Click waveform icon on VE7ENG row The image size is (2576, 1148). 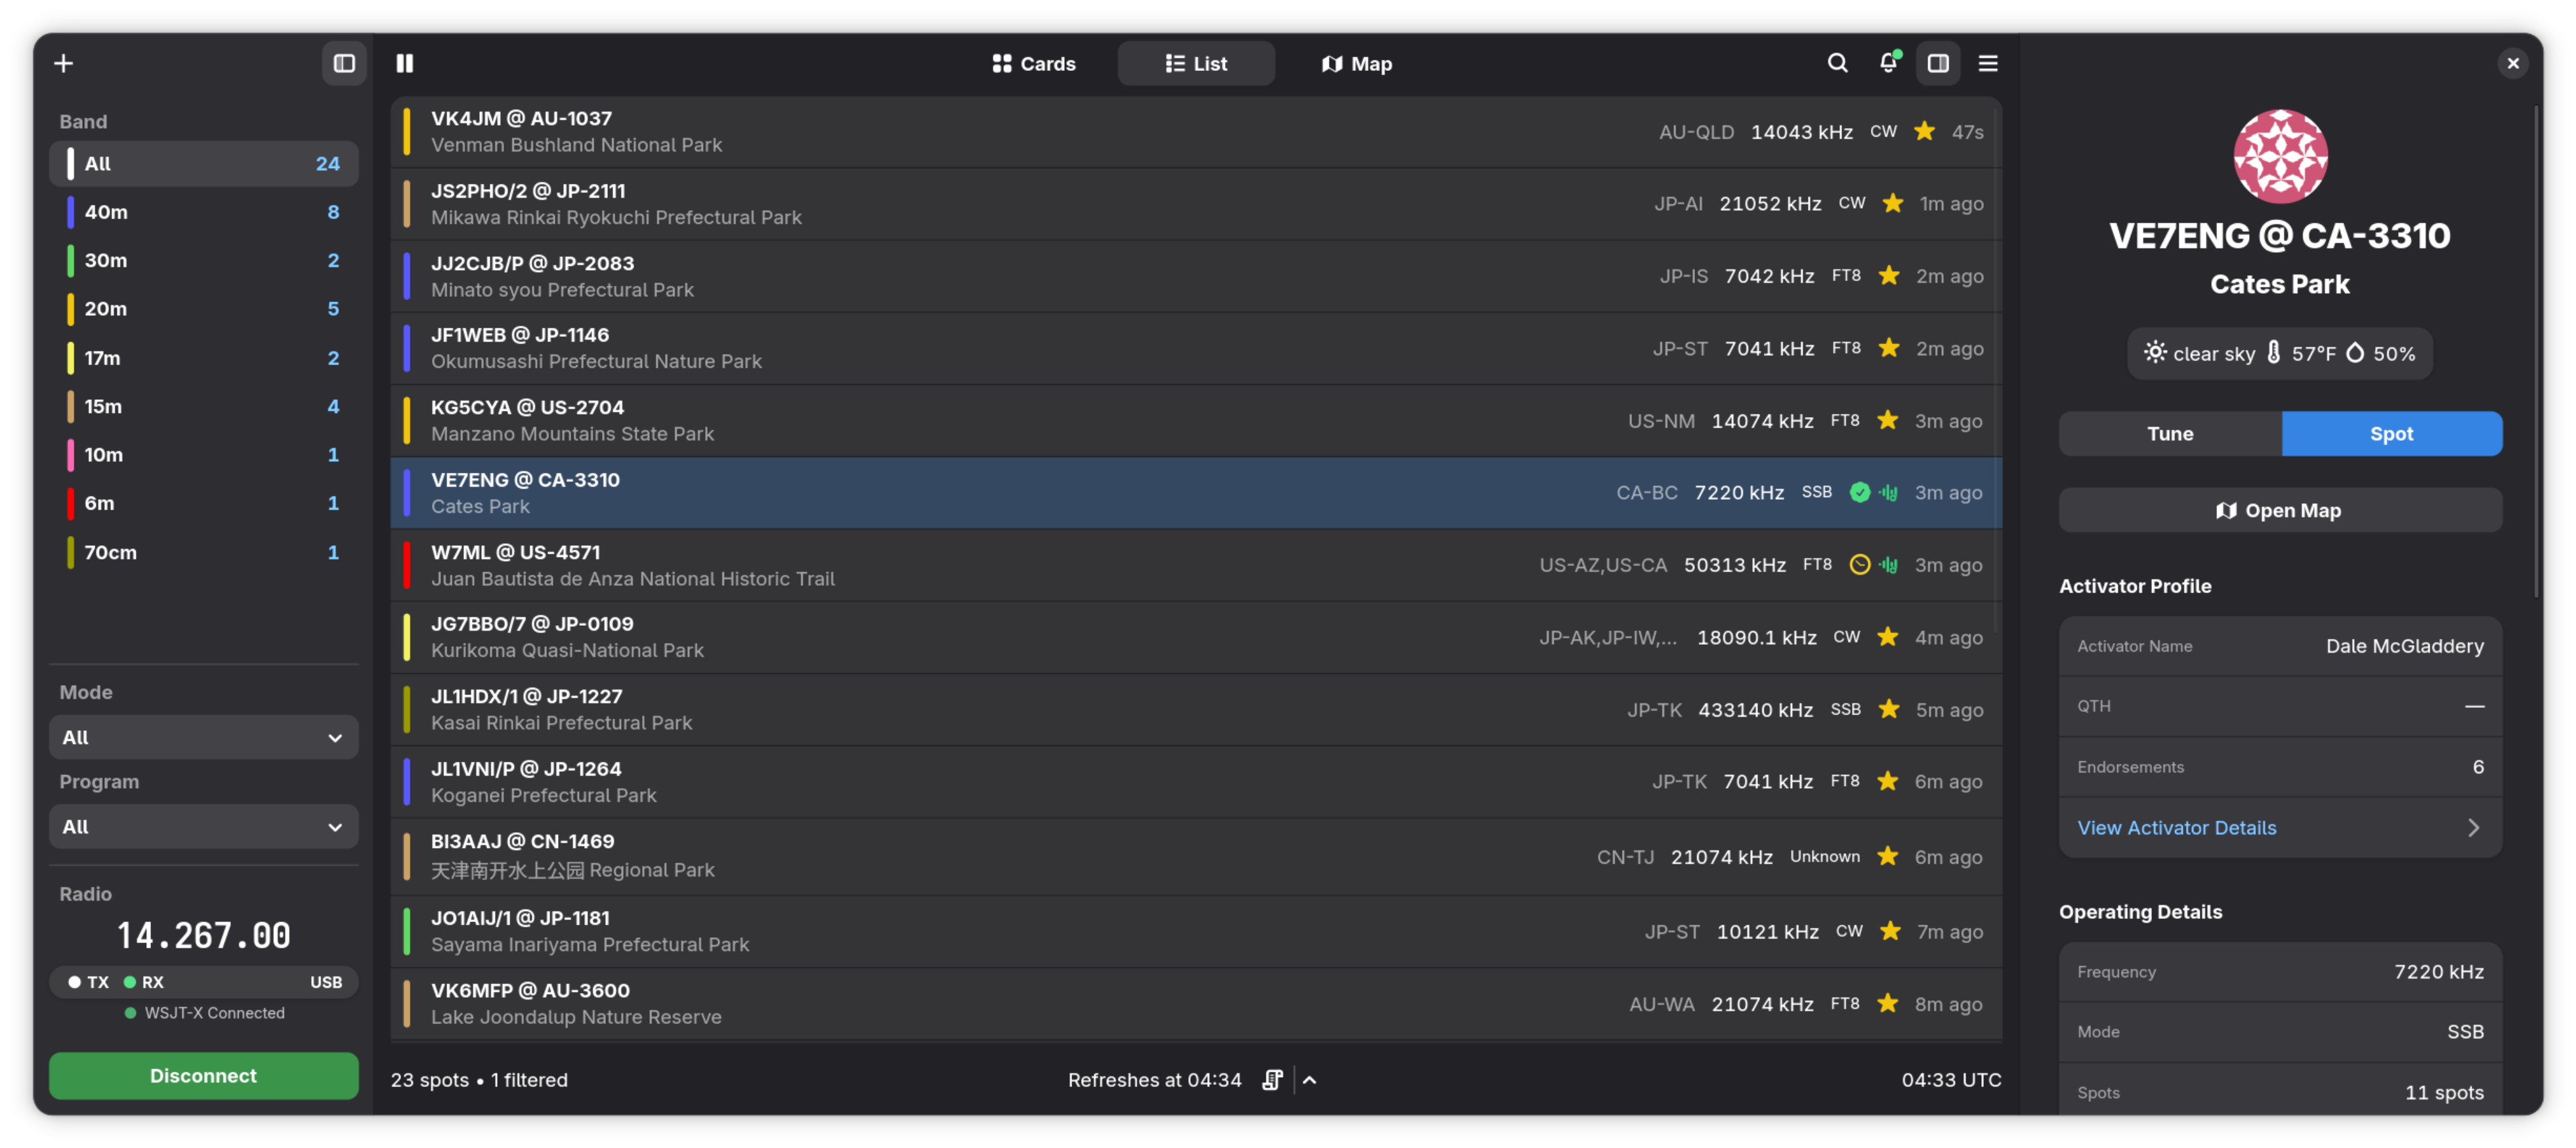1887,492
